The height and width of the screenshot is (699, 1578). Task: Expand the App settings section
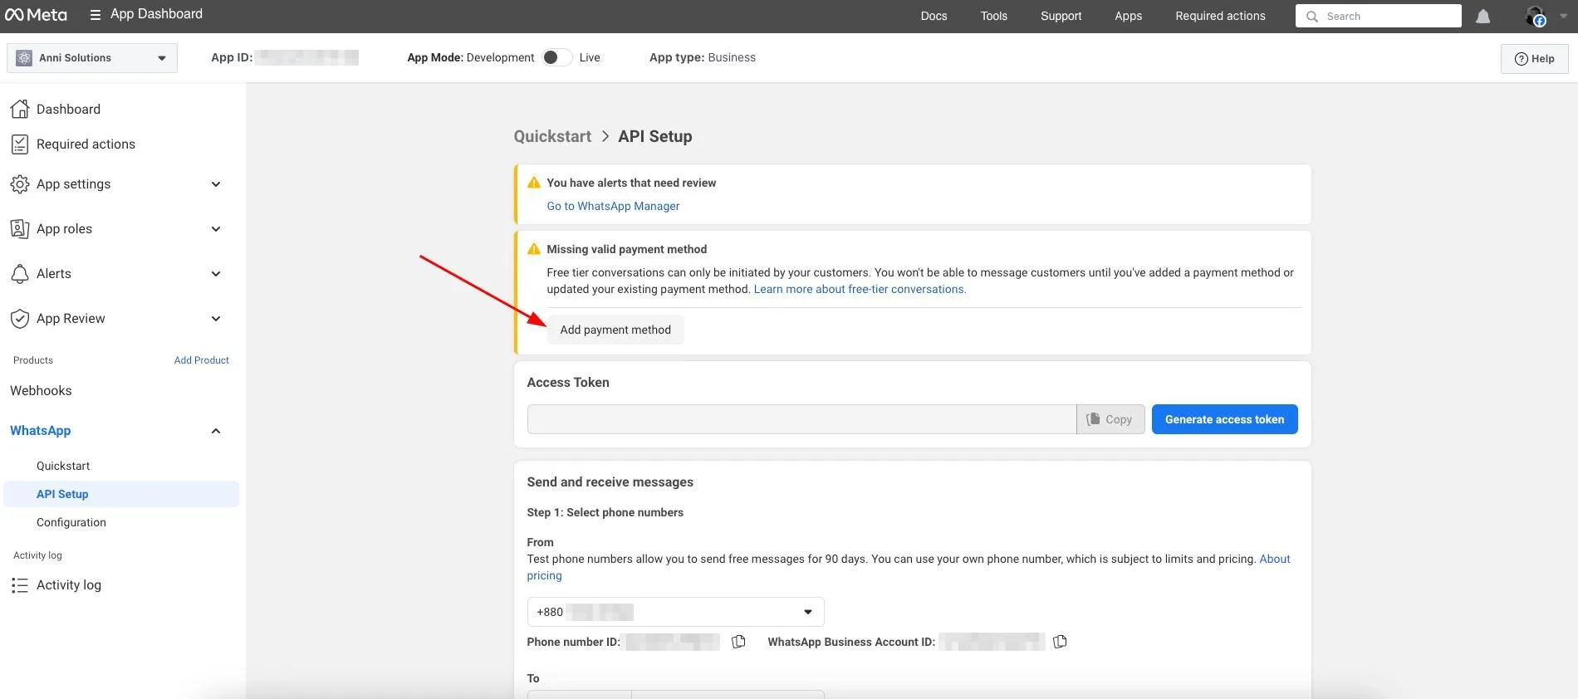(x=216, y=184)
